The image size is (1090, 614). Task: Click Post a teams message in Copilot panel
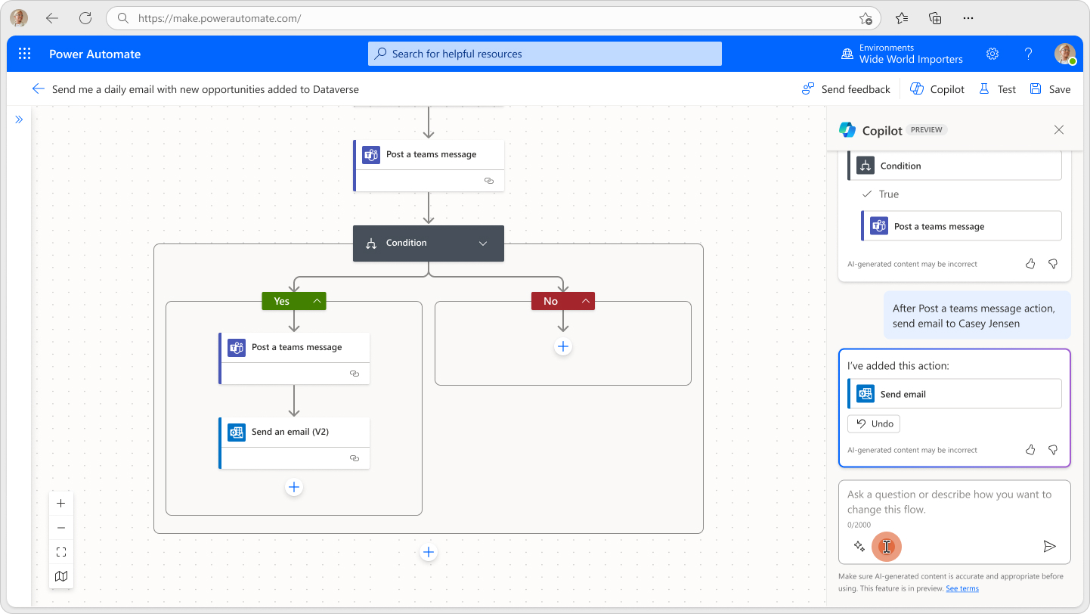961,226
